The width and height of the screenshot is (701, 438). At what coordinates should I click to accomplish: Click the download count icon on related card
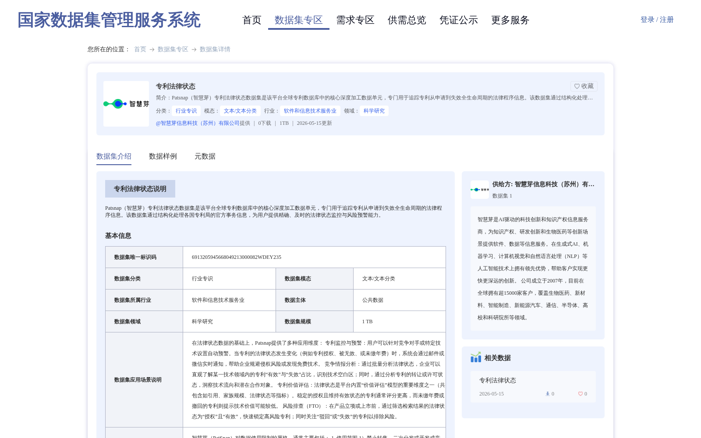coord(547,394)
